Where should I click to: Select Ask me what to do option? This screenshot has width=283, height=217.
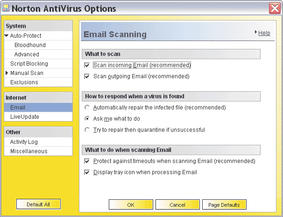pos(87,119)
